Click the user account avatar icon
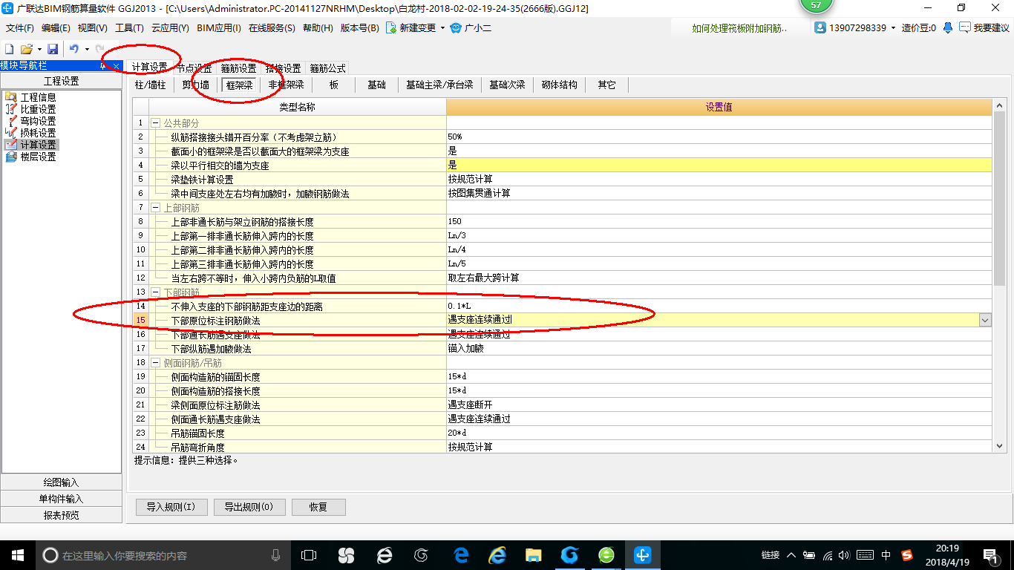This screenshot has width=1014, height=570. tap(820, 27)
